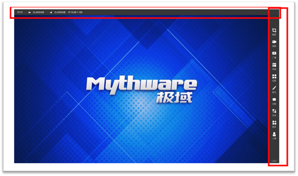
Task: Select the first CLASSHUB label
Action: [38, 12]
